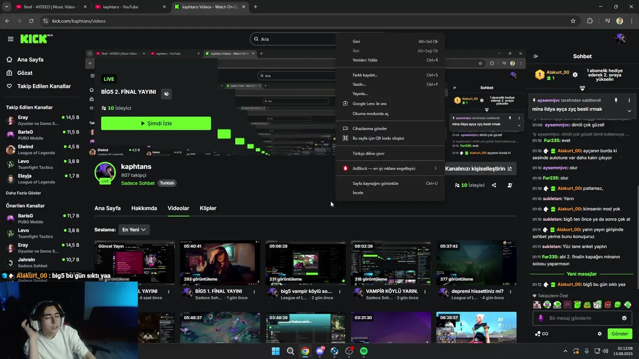The width and height of the screenshot is (639, 359).
Task: Insert the red angry face emote
Action: pos(608,305)
